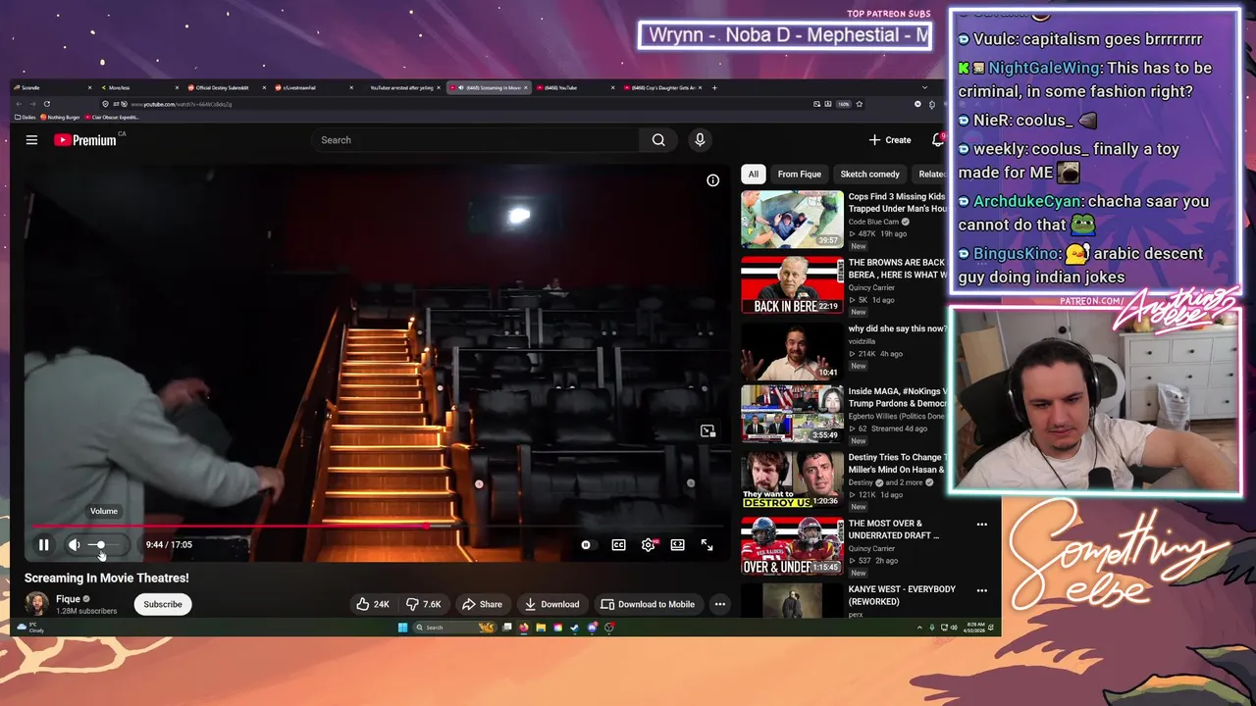Open MOST OVER & UNDERRATED DRAFT thumbnail
This screenshot has height=706, width=1256.
click(x=792, y=546)
